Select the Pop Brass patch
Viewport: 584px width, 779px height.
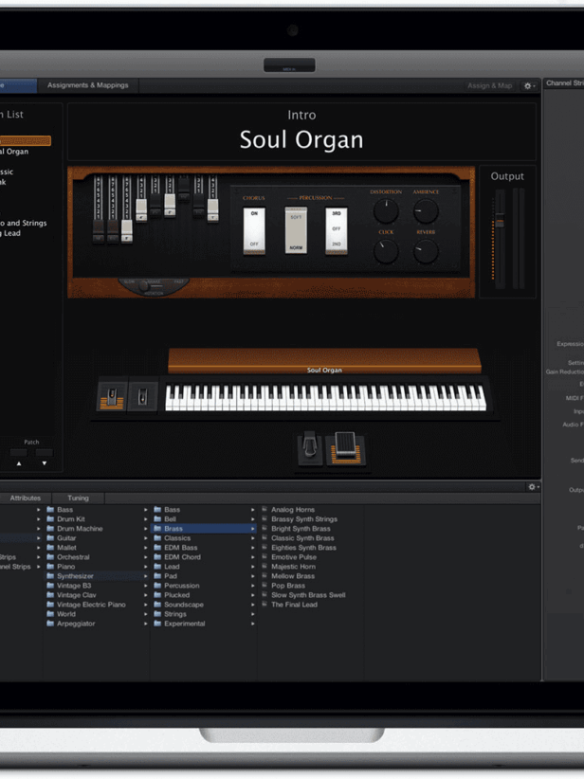click(x=288, y=586)
